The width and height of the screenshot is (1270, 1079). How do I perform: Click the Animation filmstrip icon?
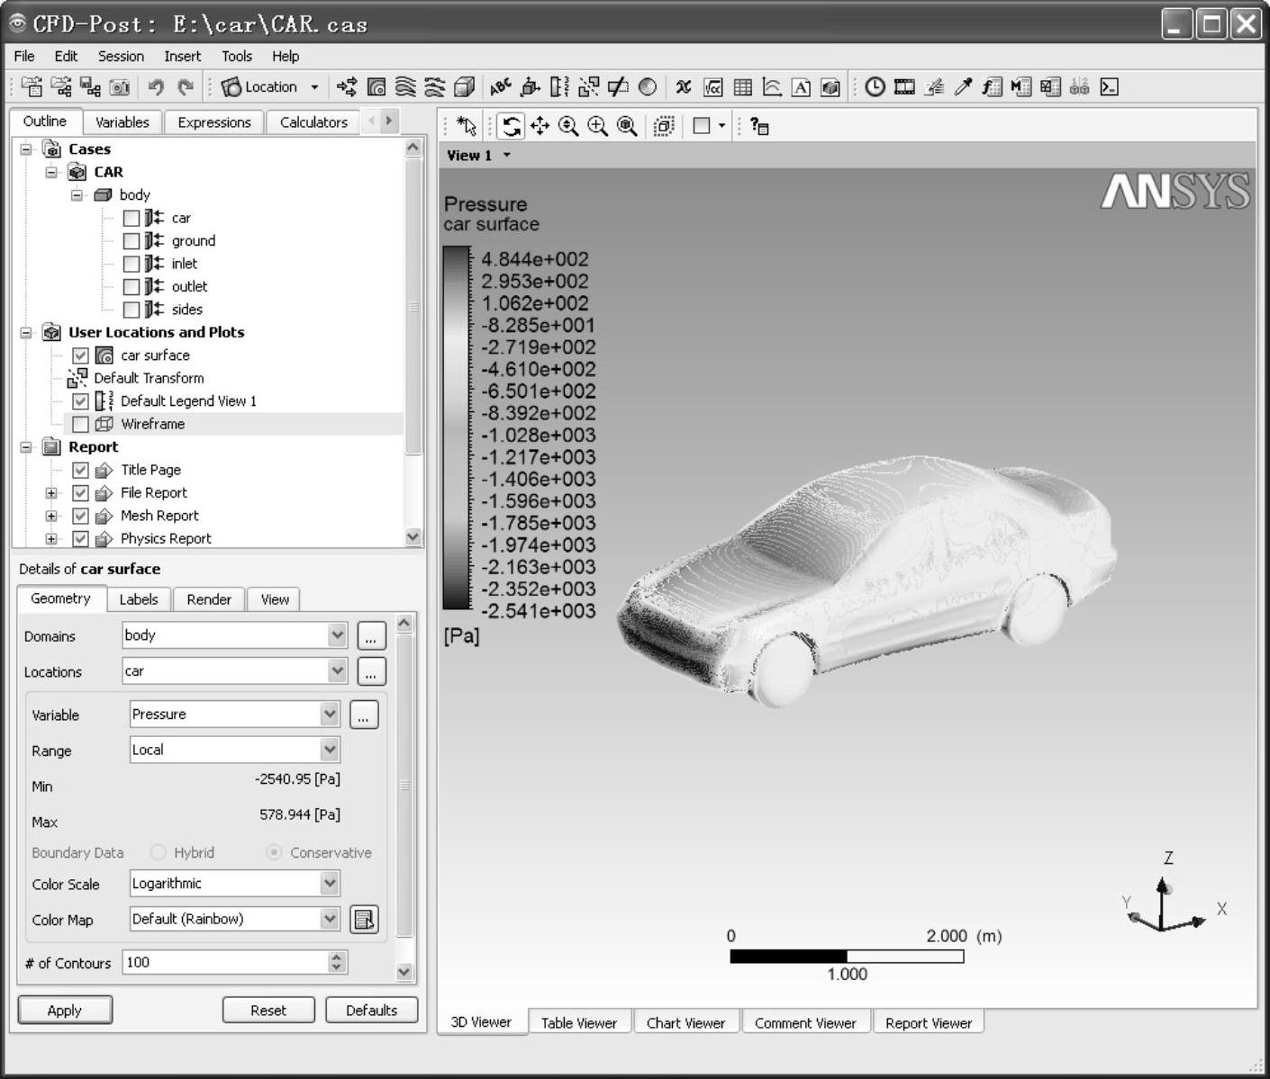904,87
